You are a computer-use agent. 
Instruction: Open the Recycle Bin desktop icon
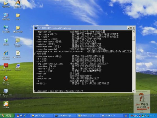[x=6, y=42]
